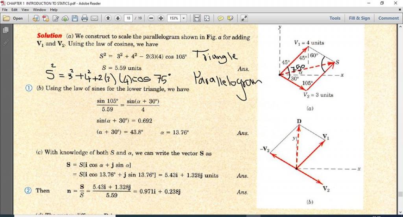Click the envelope email icon
403x217 pixels.
click(x=94, y=18)
